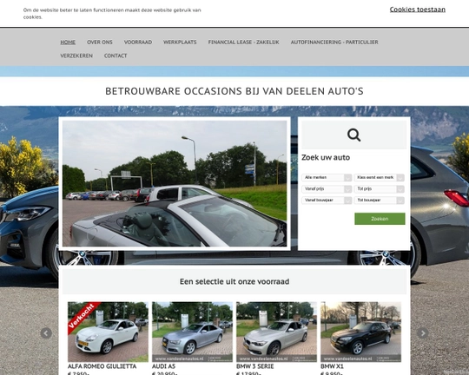This screenshot has height=375, width=469.
Task: Open the large convertible slideshow image
Action: tap(175, 183)
